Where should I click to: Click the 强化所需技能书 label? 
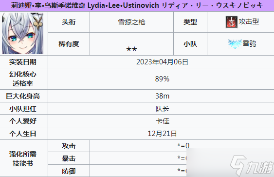pyautogui.click(x=23, y=159)
